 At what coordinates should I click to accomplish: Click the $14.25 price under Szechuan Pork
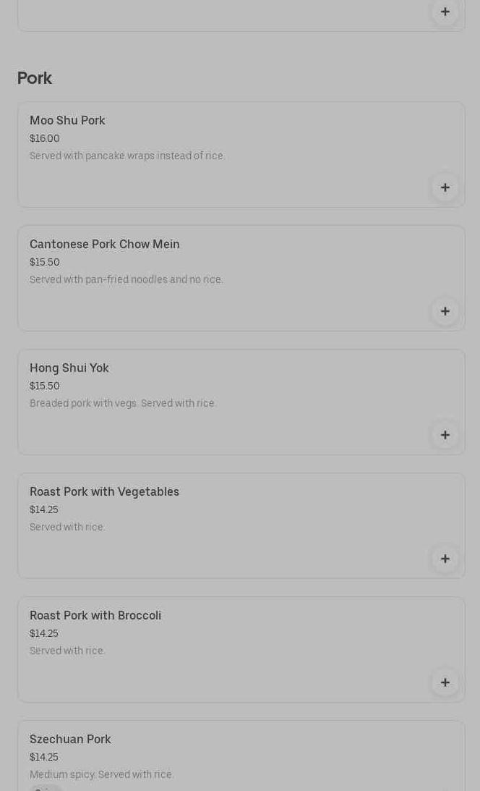[x=44, y=757]
